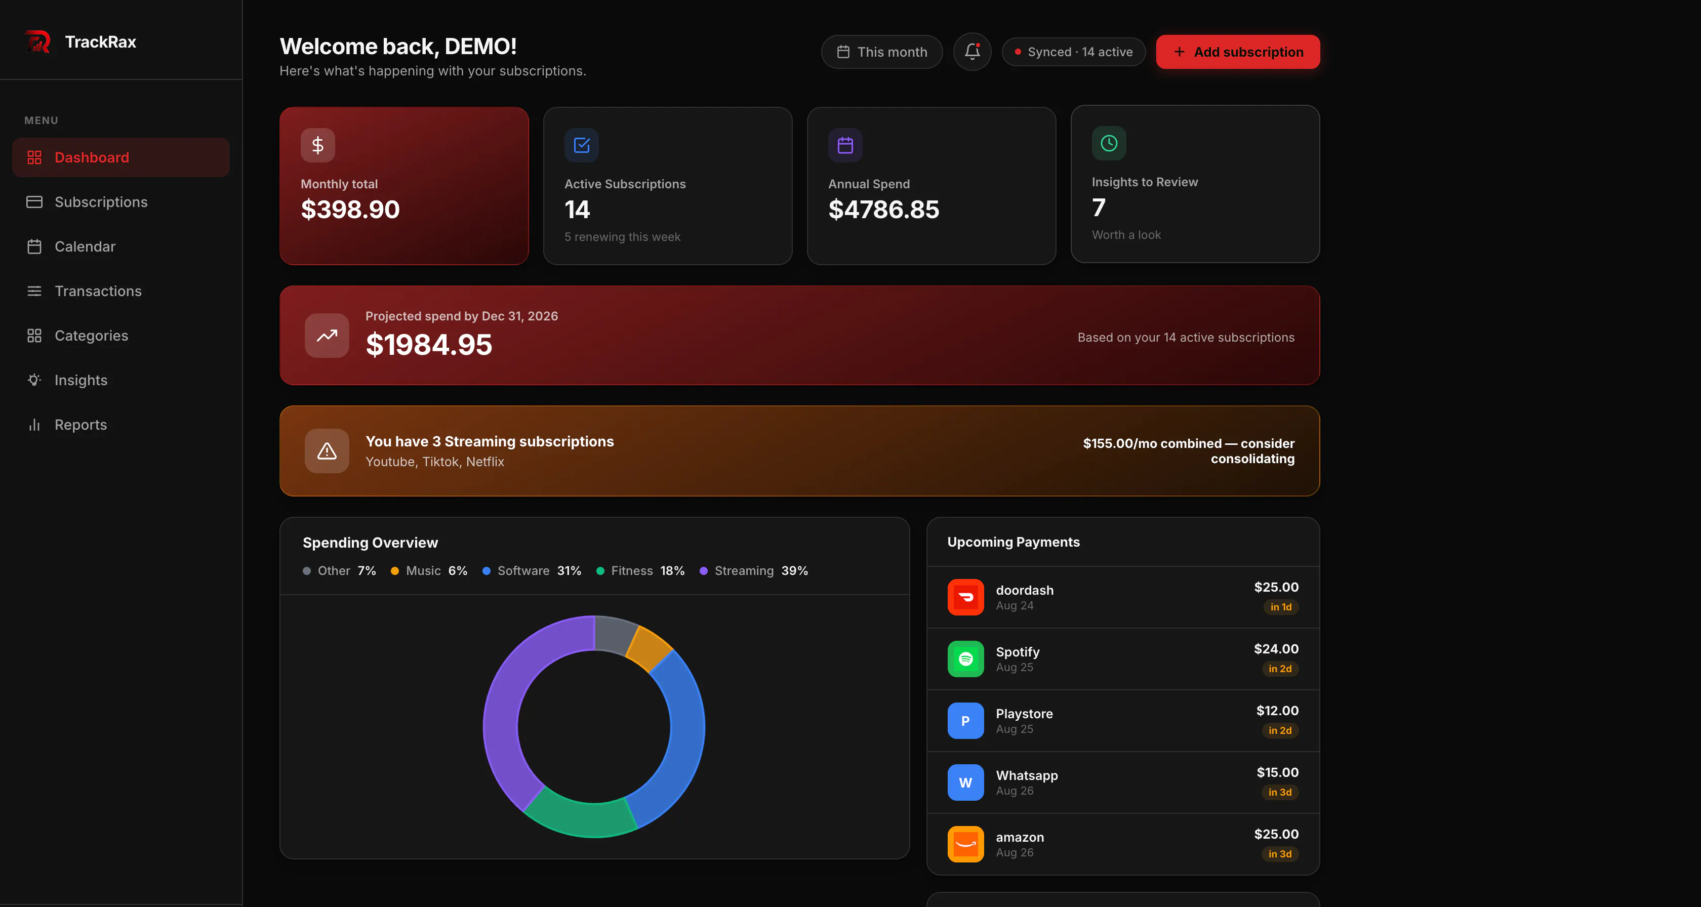Click the dollar icon on Monthly total card

(317, 145)
